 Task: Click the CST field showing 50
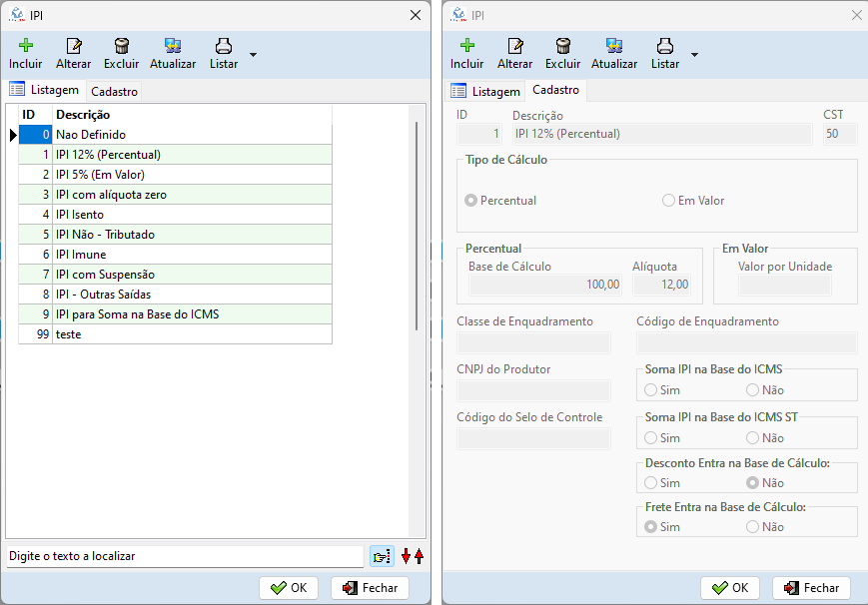840,134
